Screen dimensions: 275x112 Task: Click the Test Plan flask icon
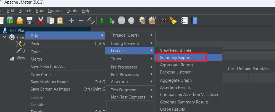(x=5, y=30)
